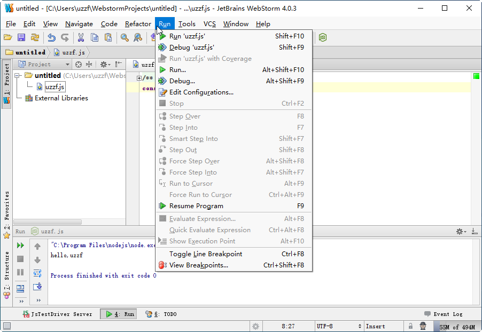The image size is (482, 332).
Task: Click Stop square in Run panel
Action: pyautogui.click(x=20, y=259)
